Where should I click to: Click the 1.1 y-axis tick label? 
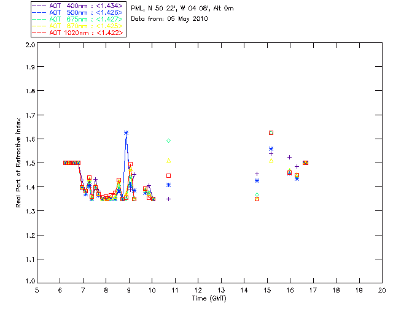pos(30,259)
